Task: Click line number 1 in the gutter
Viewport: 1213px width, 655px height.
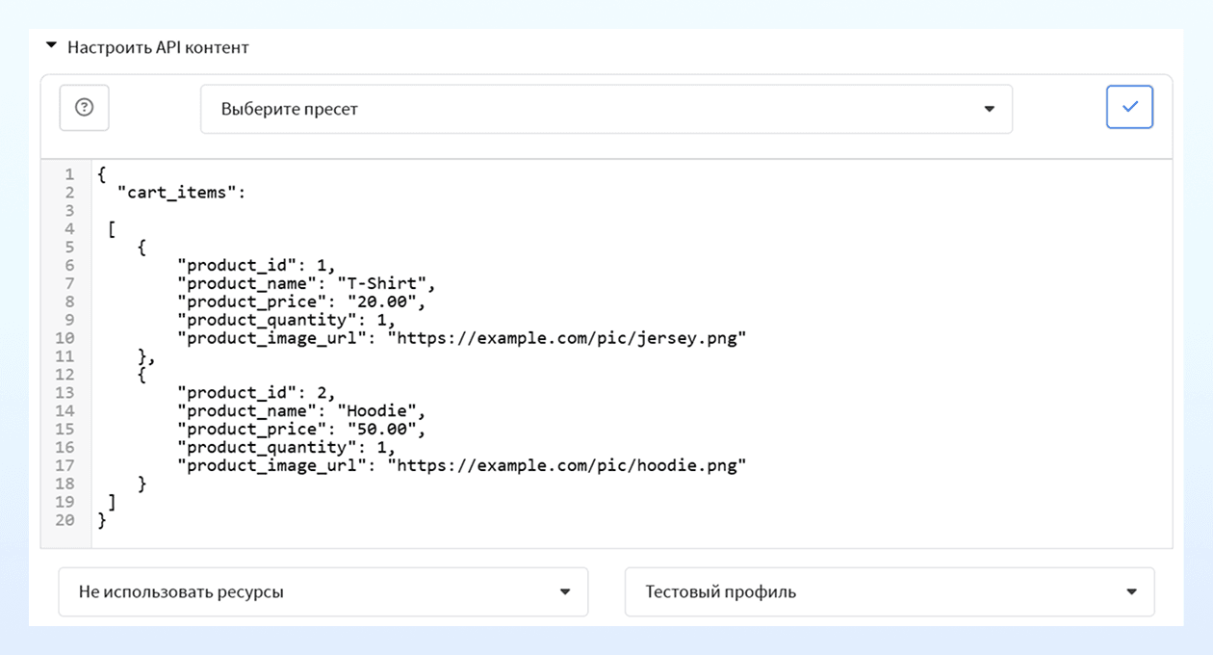Action: pos(69,174)
